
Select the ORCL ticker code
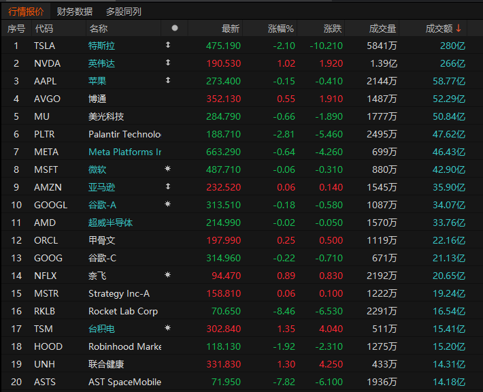tap(46, 240)
